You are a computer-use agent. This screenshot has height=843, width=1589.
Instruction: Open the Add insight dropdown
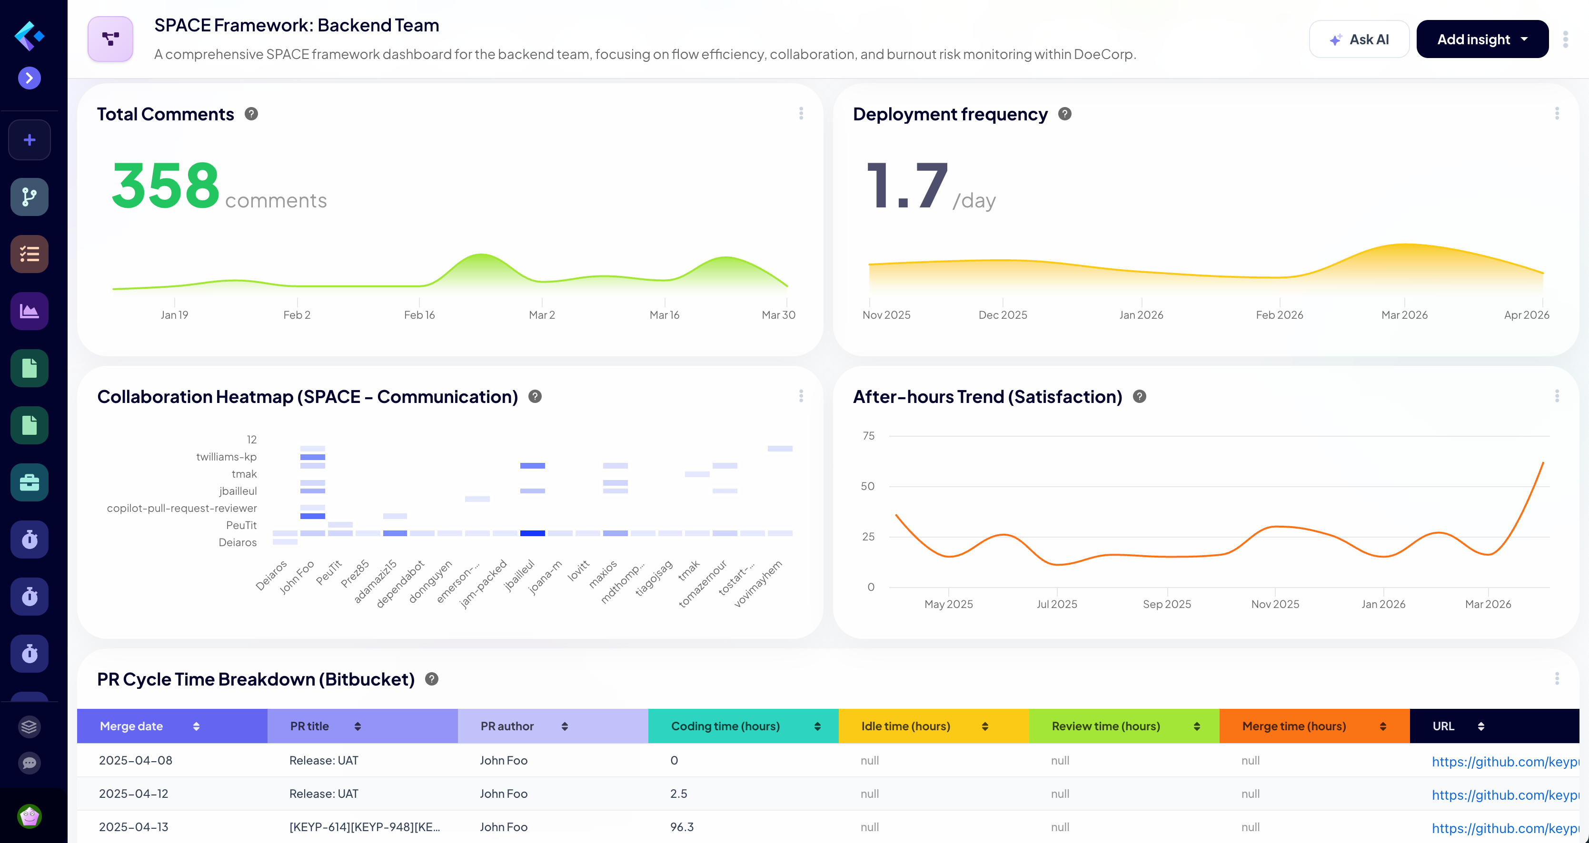[x=1482, y=39]
